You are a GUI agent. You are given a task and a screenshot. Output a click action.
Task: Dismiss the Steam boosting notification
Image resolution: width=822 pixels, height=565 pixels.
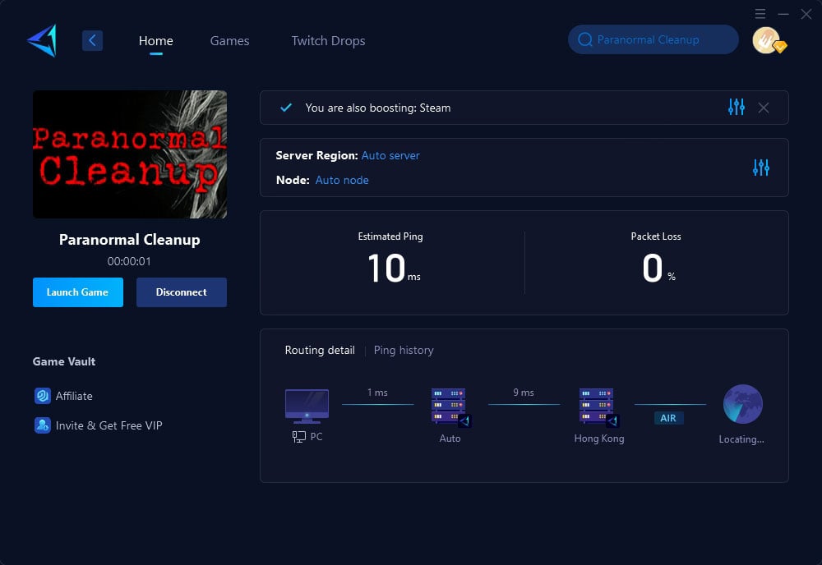[764, 108]
